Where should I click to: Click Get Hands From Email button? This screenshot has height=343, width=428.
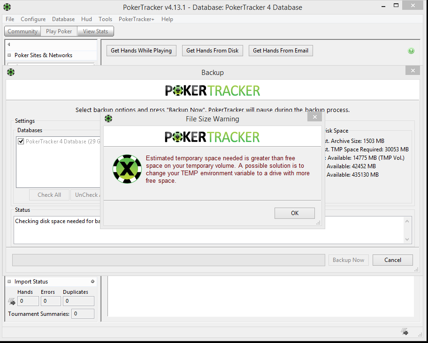pos(281,51)
